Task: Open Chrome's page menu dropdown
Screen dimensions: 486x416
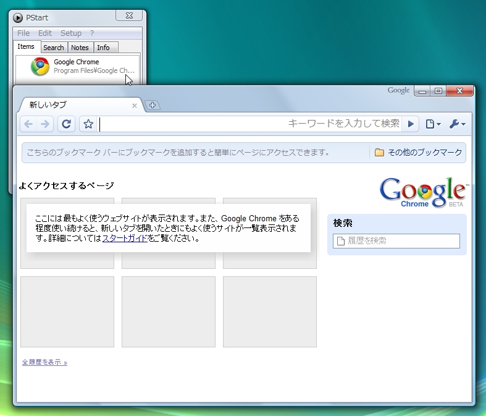Action: pyautogui.click(x=433, y=124)
